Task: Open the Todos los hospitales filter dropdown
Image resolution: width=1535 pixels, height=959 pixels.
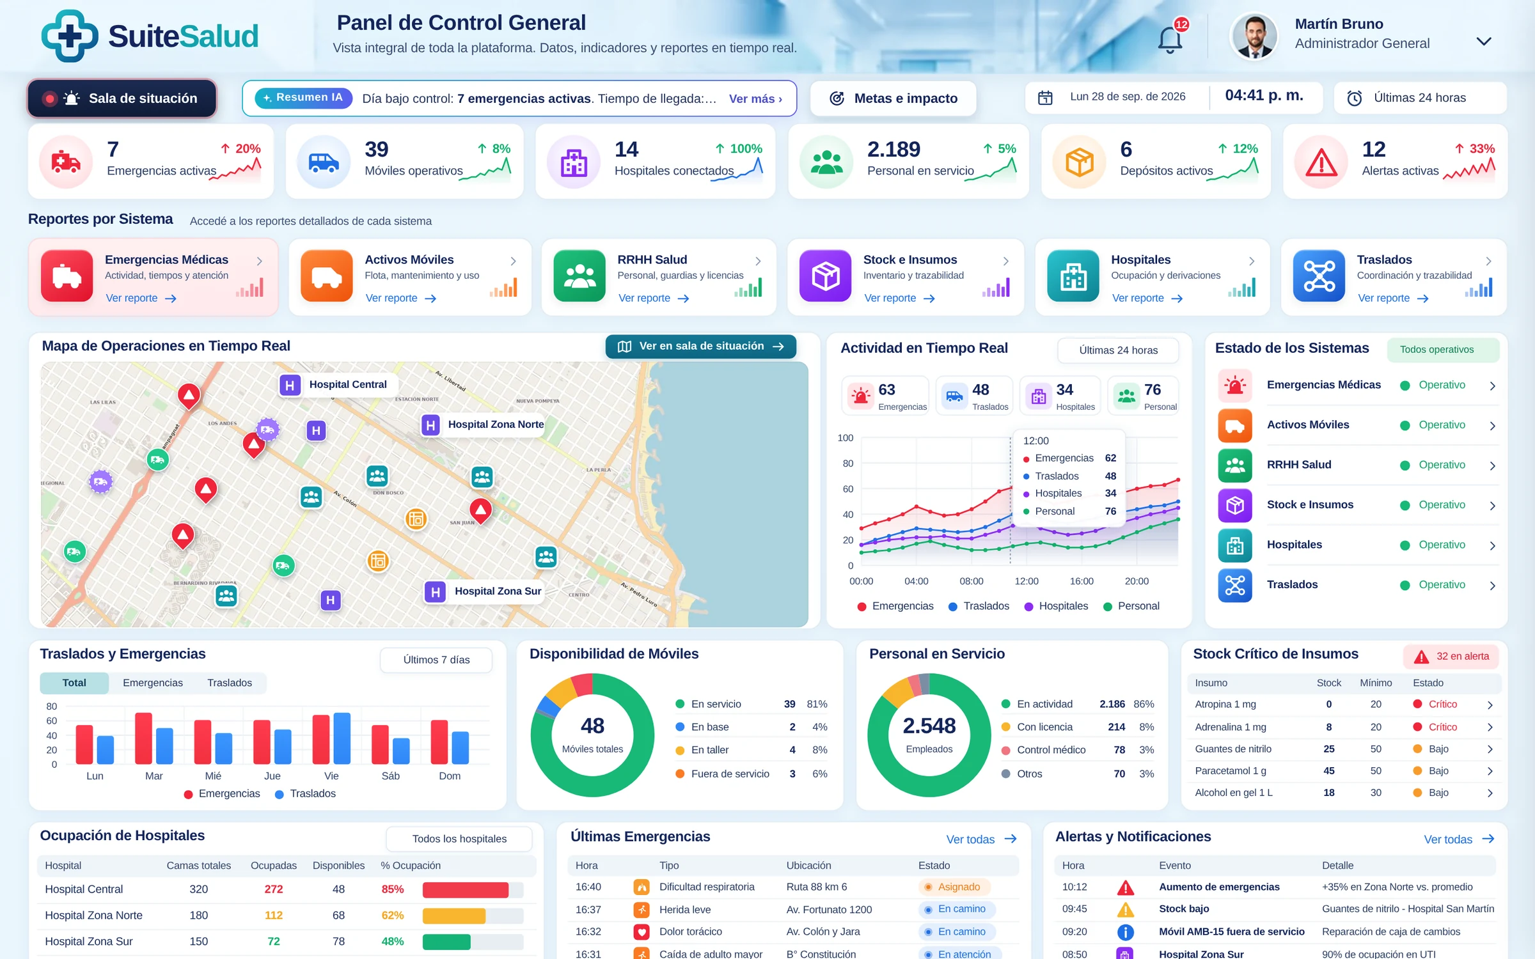Action: click(x=459, y=839)
